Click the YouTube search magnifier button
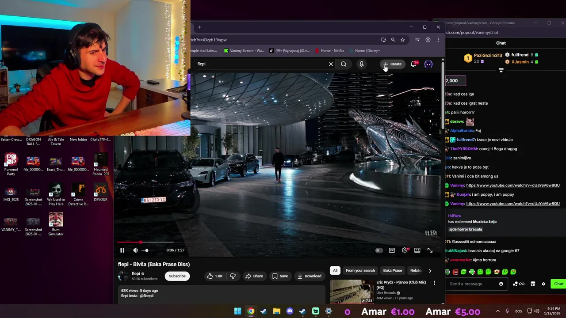566x318 pixels. point(344,64)
